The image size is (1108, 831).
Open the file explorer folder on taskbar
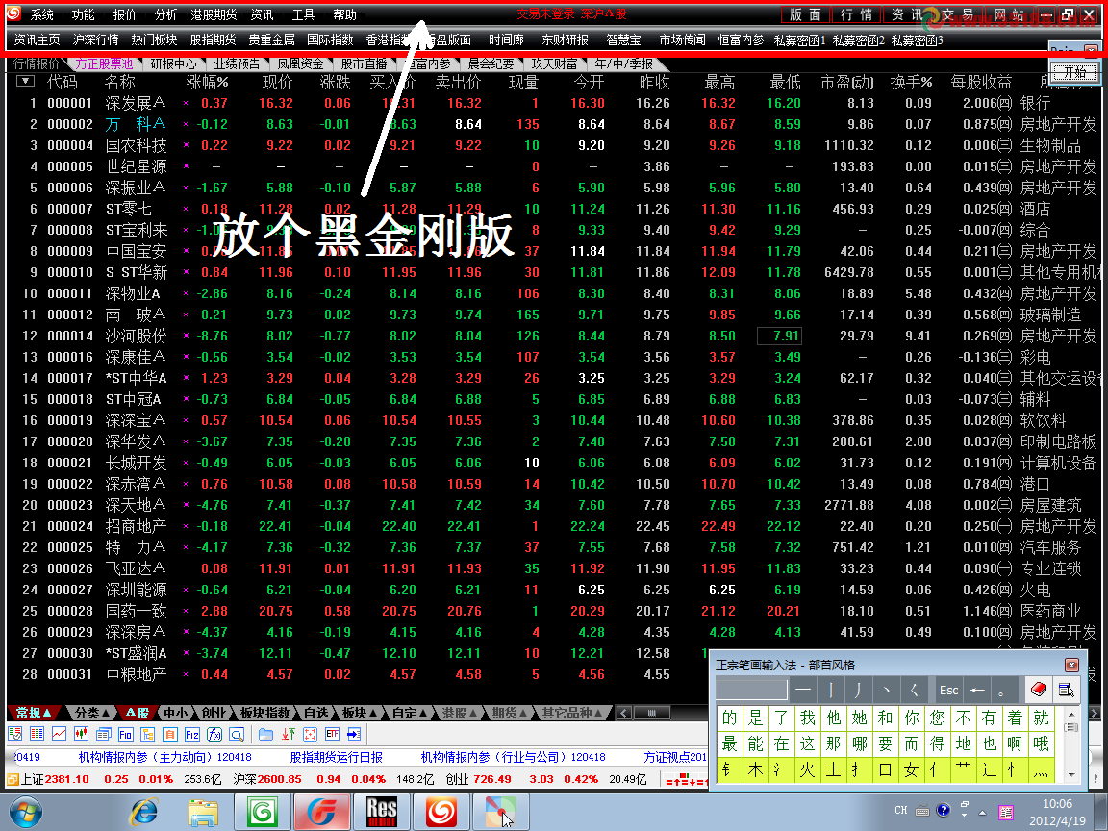pyautogui.click(x=203, y=812)
